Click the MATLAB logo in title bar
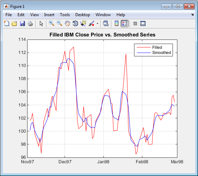The height and width of the screenshot is (176, 198). [x=6, y=6]
